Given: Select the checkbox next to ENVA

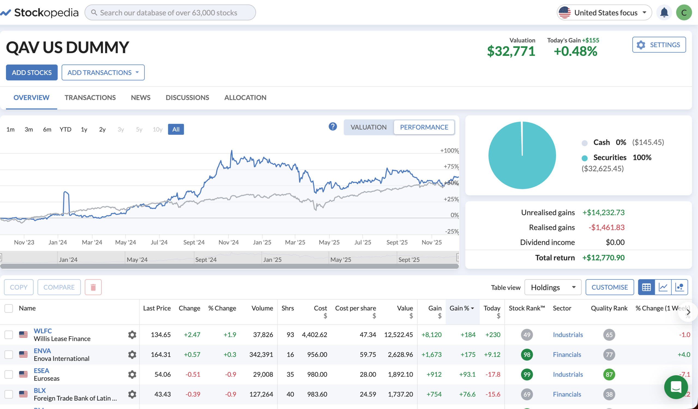Looking at the screenshot, I should [8, 354].
